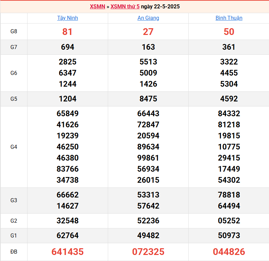Click An Giang G7 number 163
The image size is (269, 261).
[148, 47]
